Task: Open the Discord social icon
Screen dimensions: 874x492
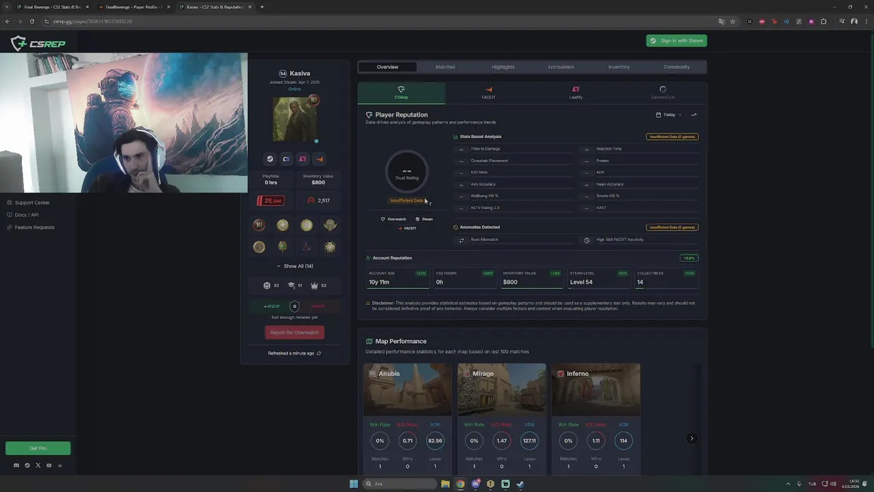Action: click(16, 465)
